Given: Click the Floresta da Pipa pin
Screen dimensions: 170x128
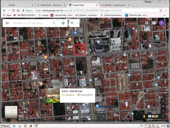Looking at the screenshot, I should pyautogui.click(x=41, y=84).
